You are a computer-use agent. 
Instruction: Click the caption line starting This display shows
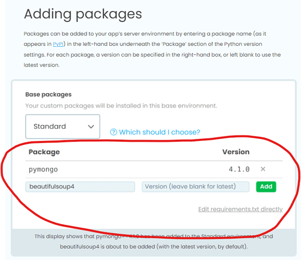click(x=154, y=236)
